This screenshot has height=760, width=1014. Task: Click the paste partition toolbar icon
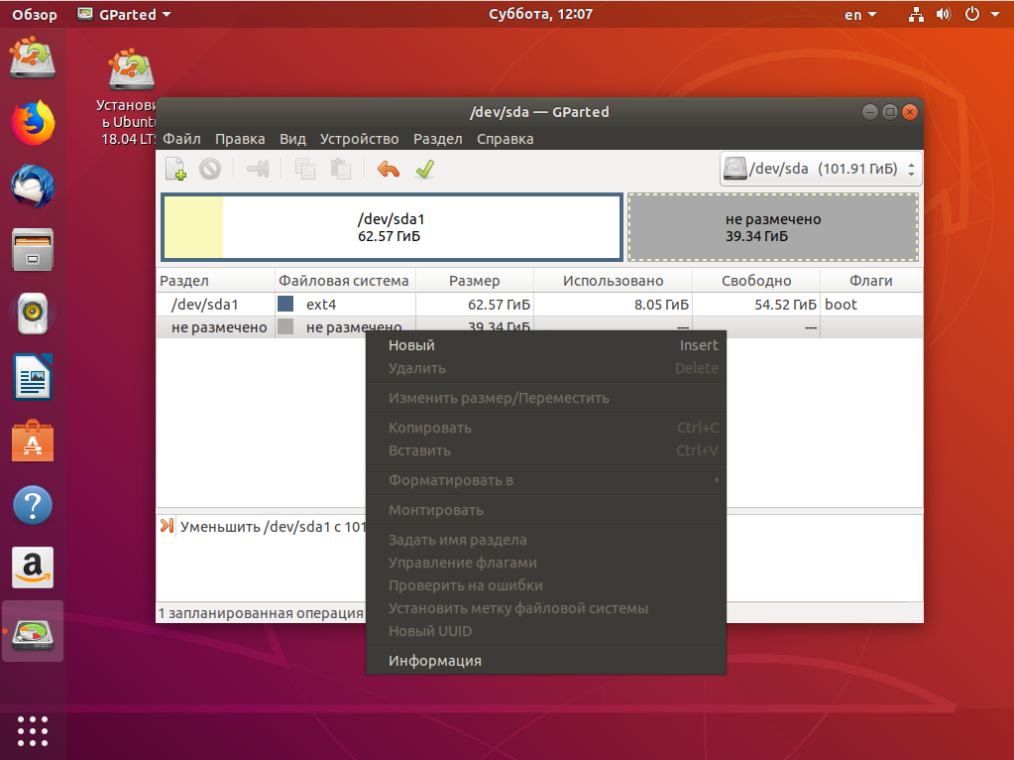[341, 170]
